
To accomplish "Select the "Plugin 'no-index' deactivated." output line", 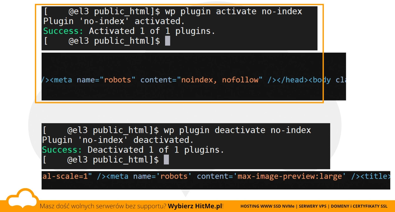I will (118, 140).
